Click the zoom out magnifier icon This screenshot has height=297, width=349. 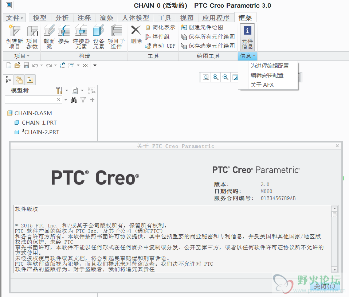(225, 77)
